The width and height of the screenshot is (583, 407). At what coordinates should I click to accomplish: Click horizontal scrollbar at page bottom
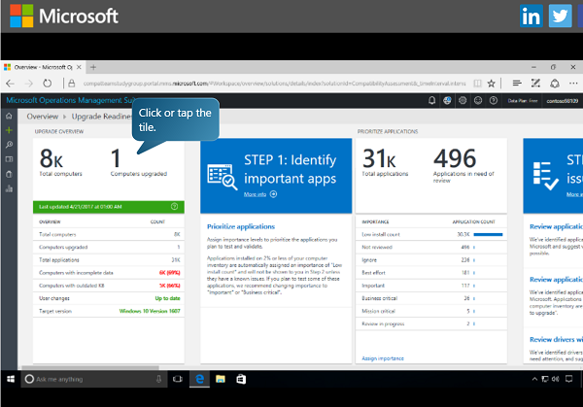(90, 367)
